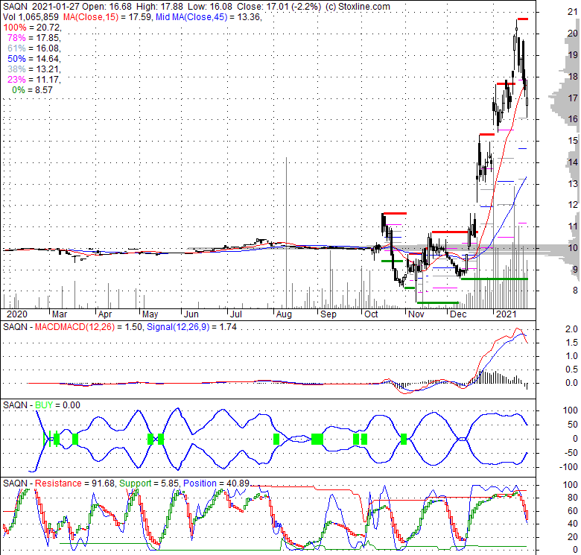
Task: Click the 2021 label on the time axis
Action: (507, 314)
